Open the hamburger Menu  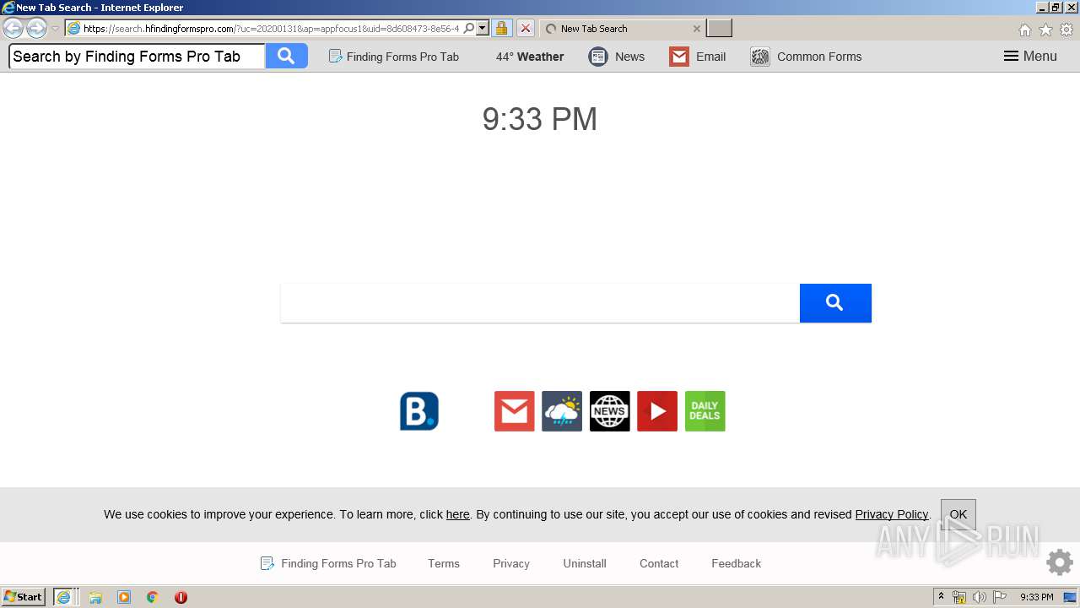point(1030,57)
